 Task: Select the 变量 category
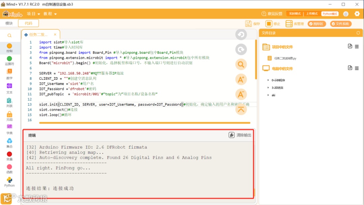point(9,156)
